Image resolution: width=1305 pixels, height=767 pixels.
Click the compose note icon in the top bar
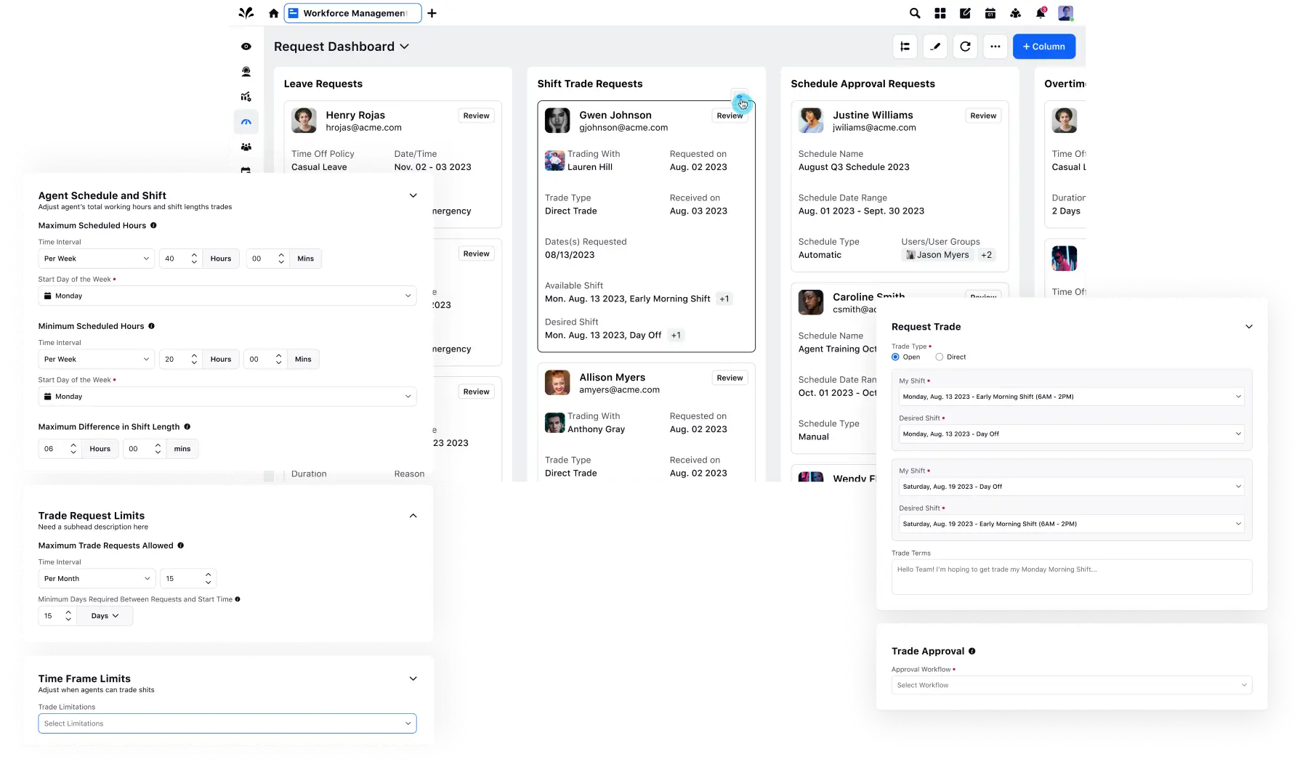965,13
